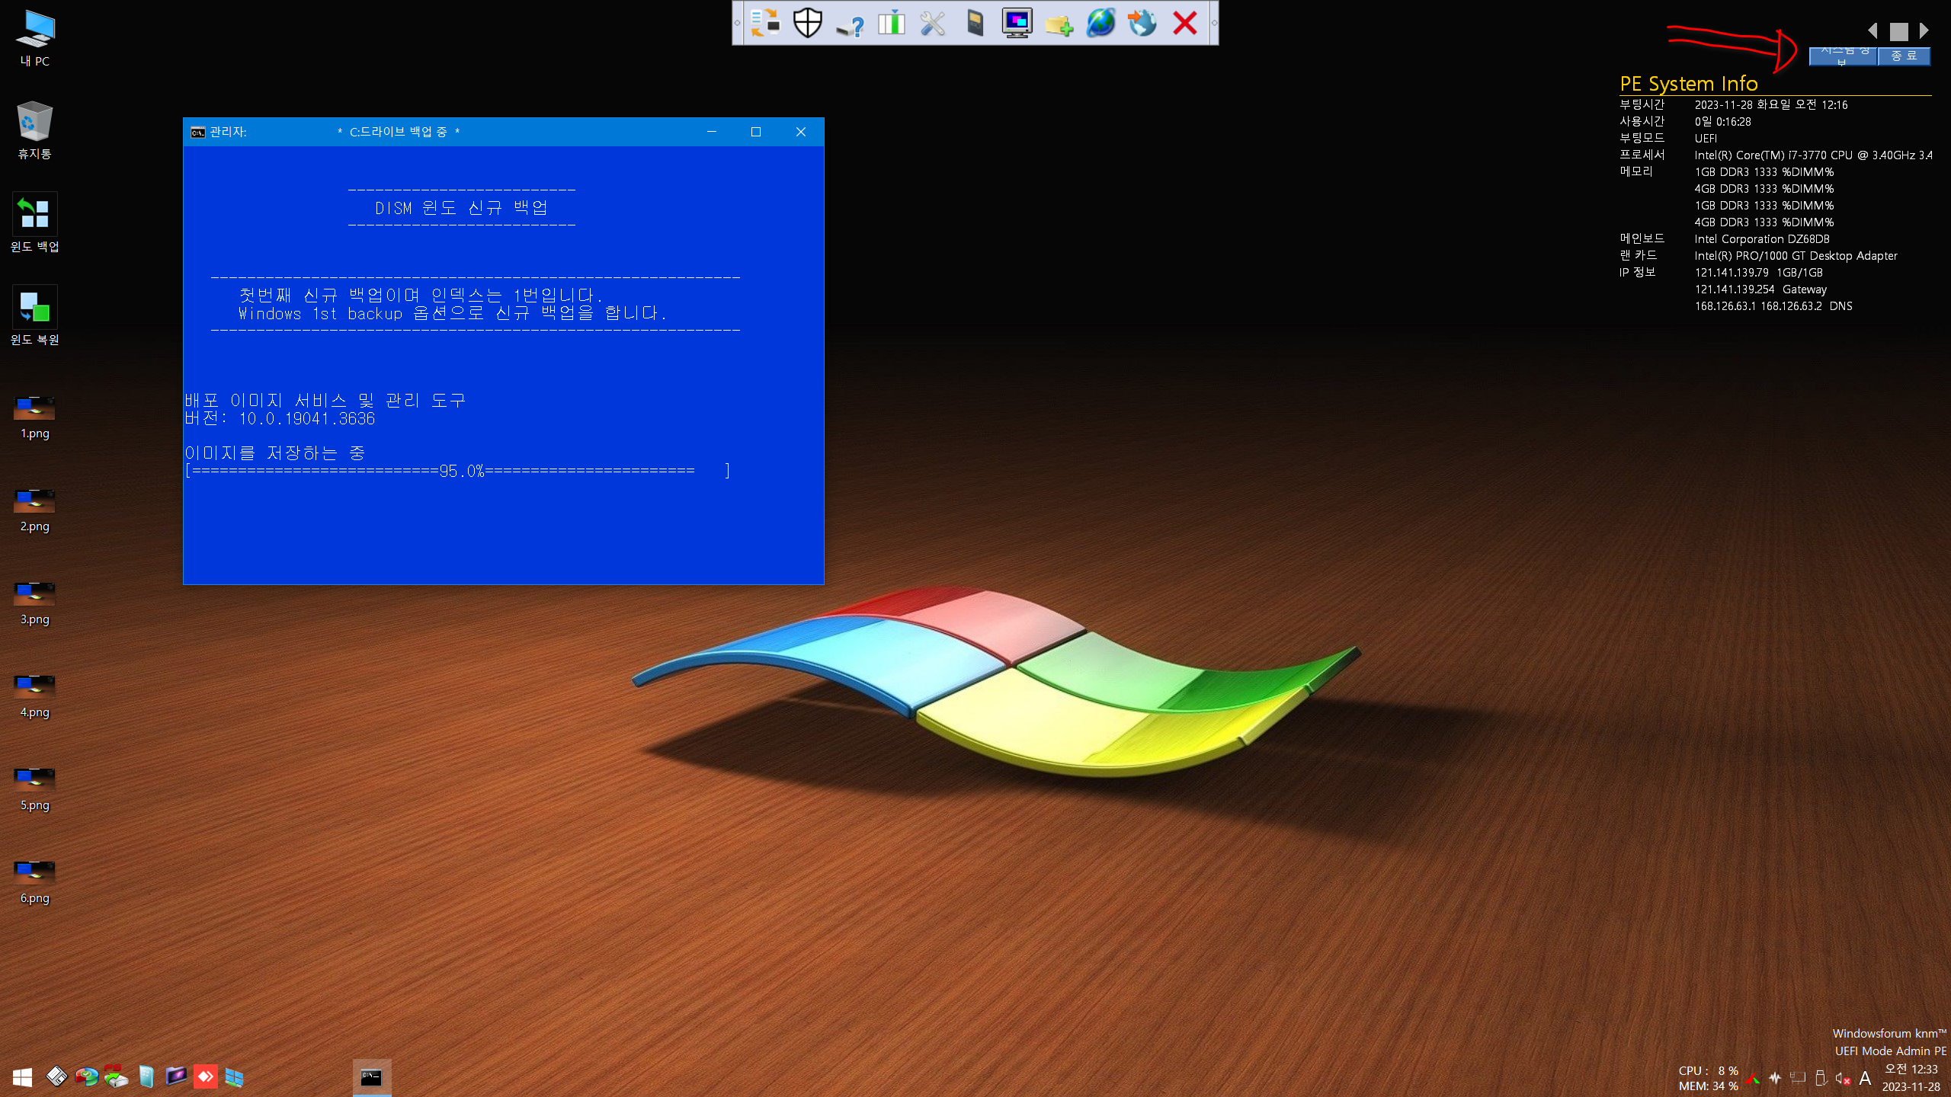Open the 내 PC desktop icon
The width and height of the screenshot is (1951, 1097).
[35, 38]
